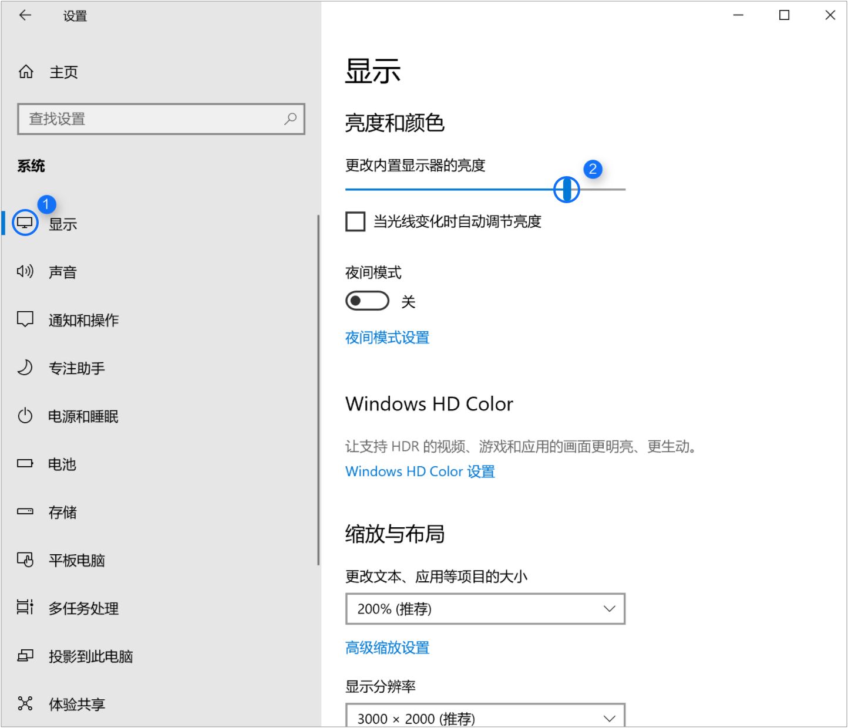848x728 pixels.
Task: Open 高级缩放设置 link
Action: (387, 648)
